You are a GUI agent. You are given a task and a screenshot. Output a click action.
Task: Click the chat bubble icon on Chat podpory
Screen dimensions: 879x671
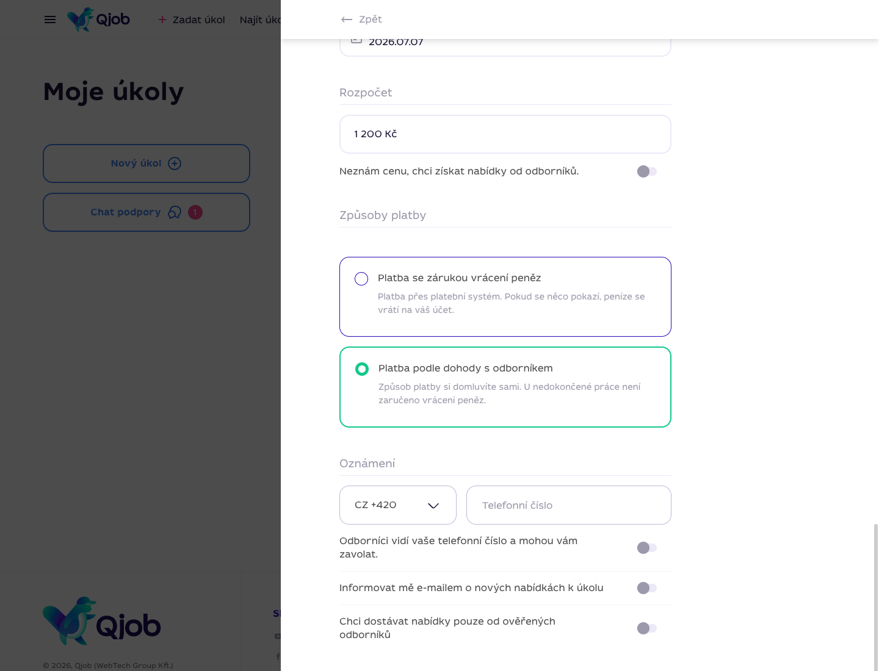pos(175,212)
